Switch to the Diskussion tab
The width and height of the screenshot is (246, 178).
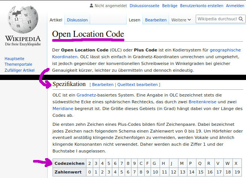click(77, 20)
